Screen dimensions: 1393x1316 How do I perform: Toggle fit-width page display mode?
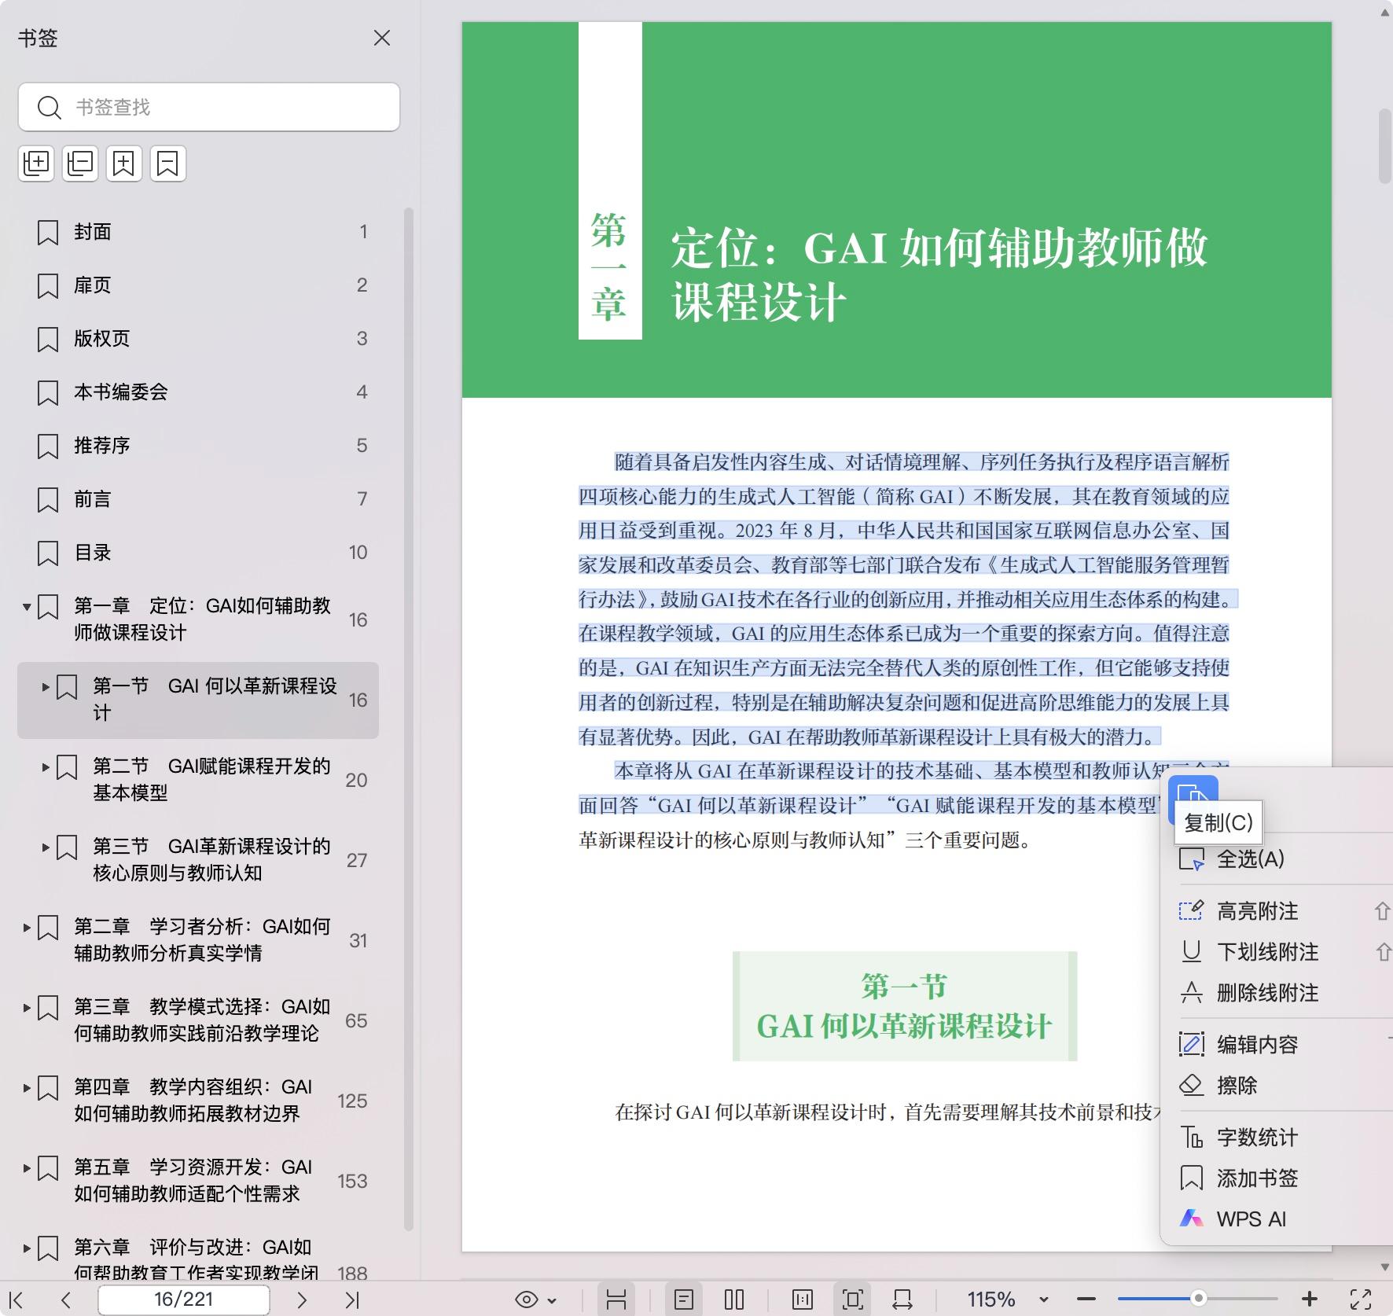(902, 1299)
